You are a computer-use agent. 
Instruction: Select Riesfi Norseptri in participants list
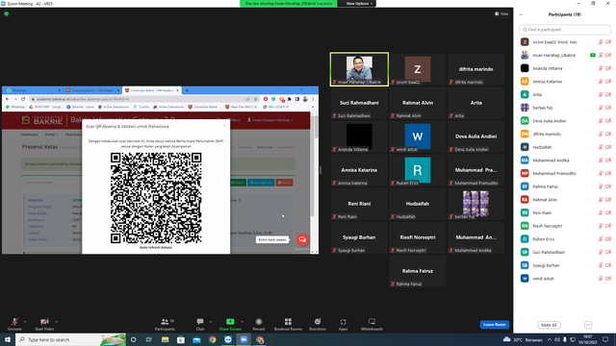(x=565, y=226)
